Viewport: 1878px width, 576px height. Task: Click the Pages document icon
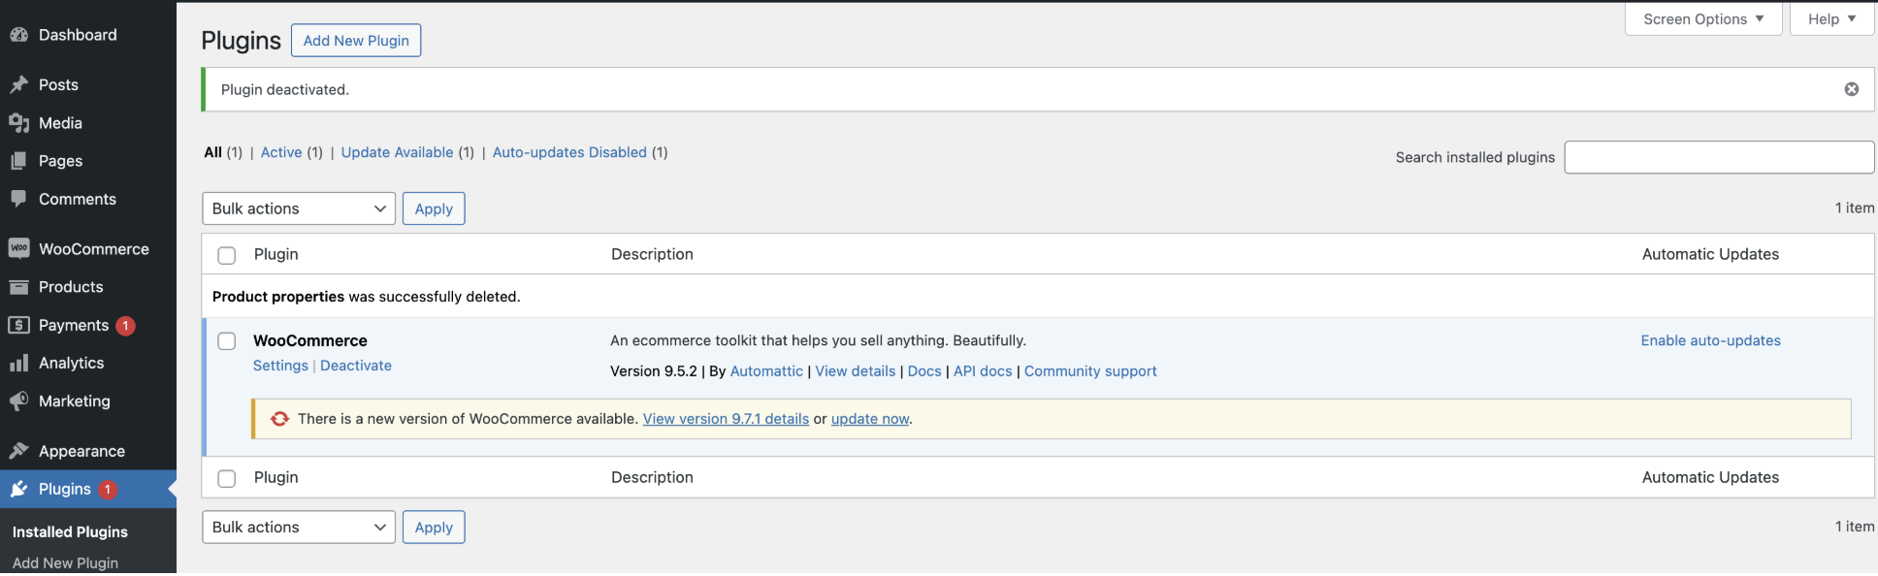(18, 161)
